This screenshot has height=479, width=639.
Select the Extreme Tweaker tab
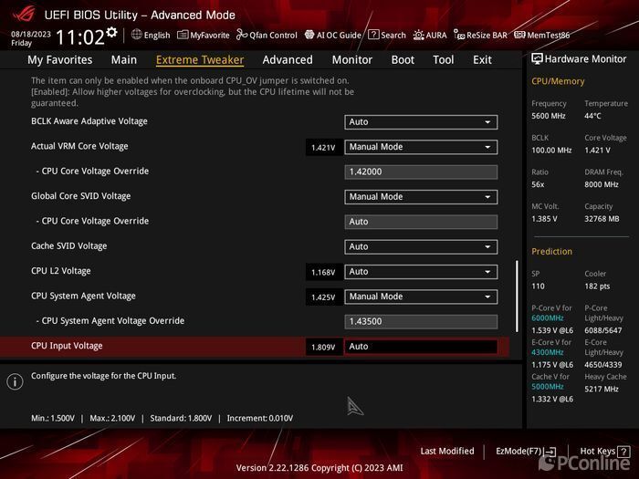[200, 60]
